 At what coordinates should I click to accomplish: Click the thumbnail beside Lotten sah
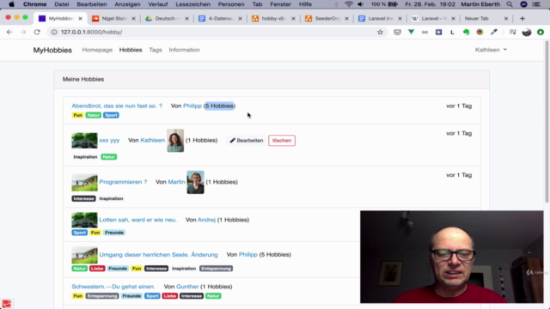pyautogui.click(x=84, y=220)
